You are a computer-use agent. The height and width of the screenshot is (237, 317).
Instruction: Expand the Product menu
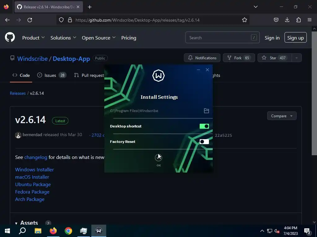33,38
